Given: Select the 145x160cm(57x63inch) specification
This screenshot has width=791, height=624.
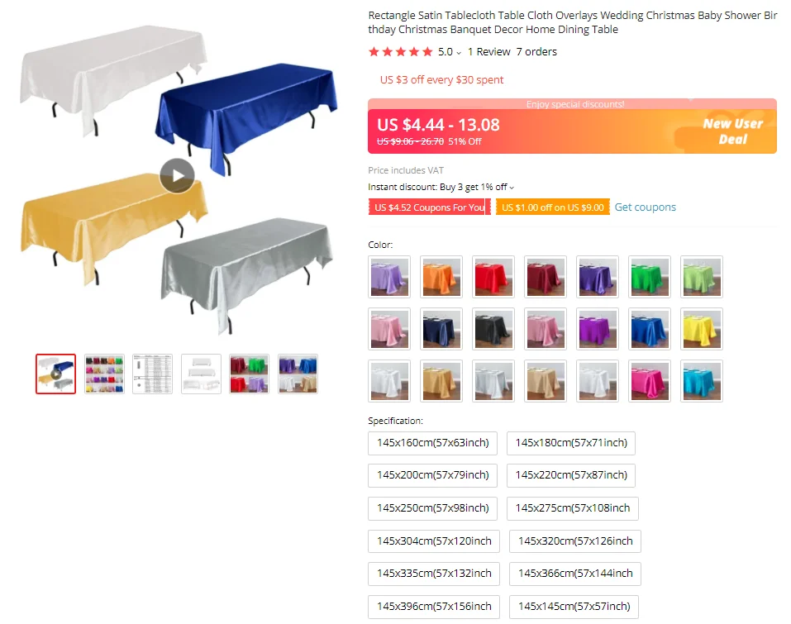Looking at the screenshot, I should point(432,443).
